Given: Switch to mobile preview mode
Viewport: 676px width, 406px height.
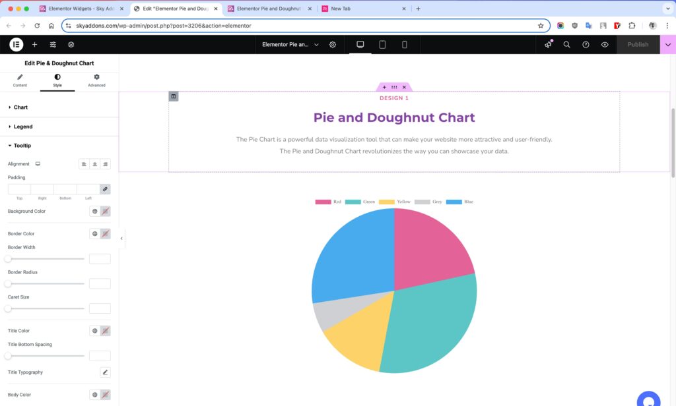Looking at the screenshot, I should pyautogui.click(x=405, y=44).
